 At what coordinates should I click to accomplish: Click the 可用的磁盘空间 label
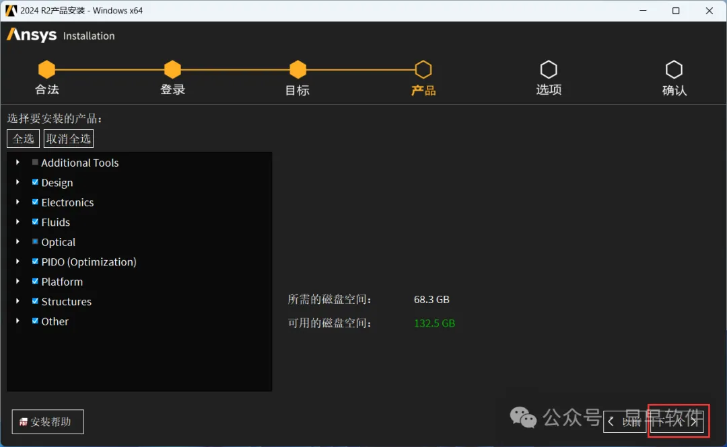[x=329, y=323]
